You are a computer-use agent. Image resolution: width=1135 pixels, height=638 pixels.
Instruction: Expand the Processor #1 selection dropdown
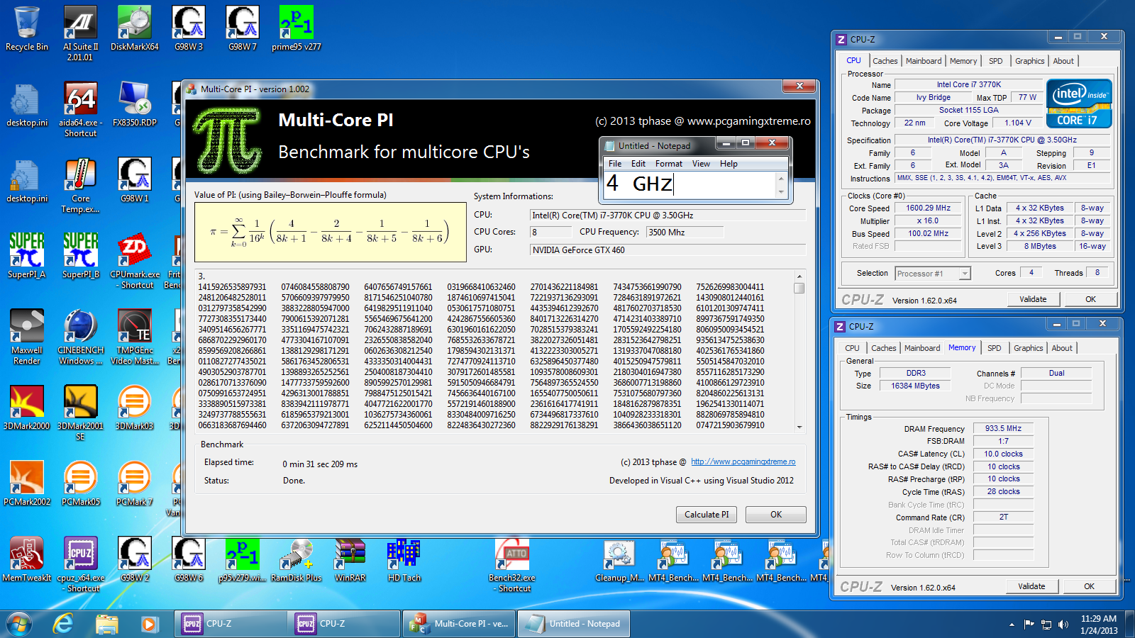tap(965, 274)
